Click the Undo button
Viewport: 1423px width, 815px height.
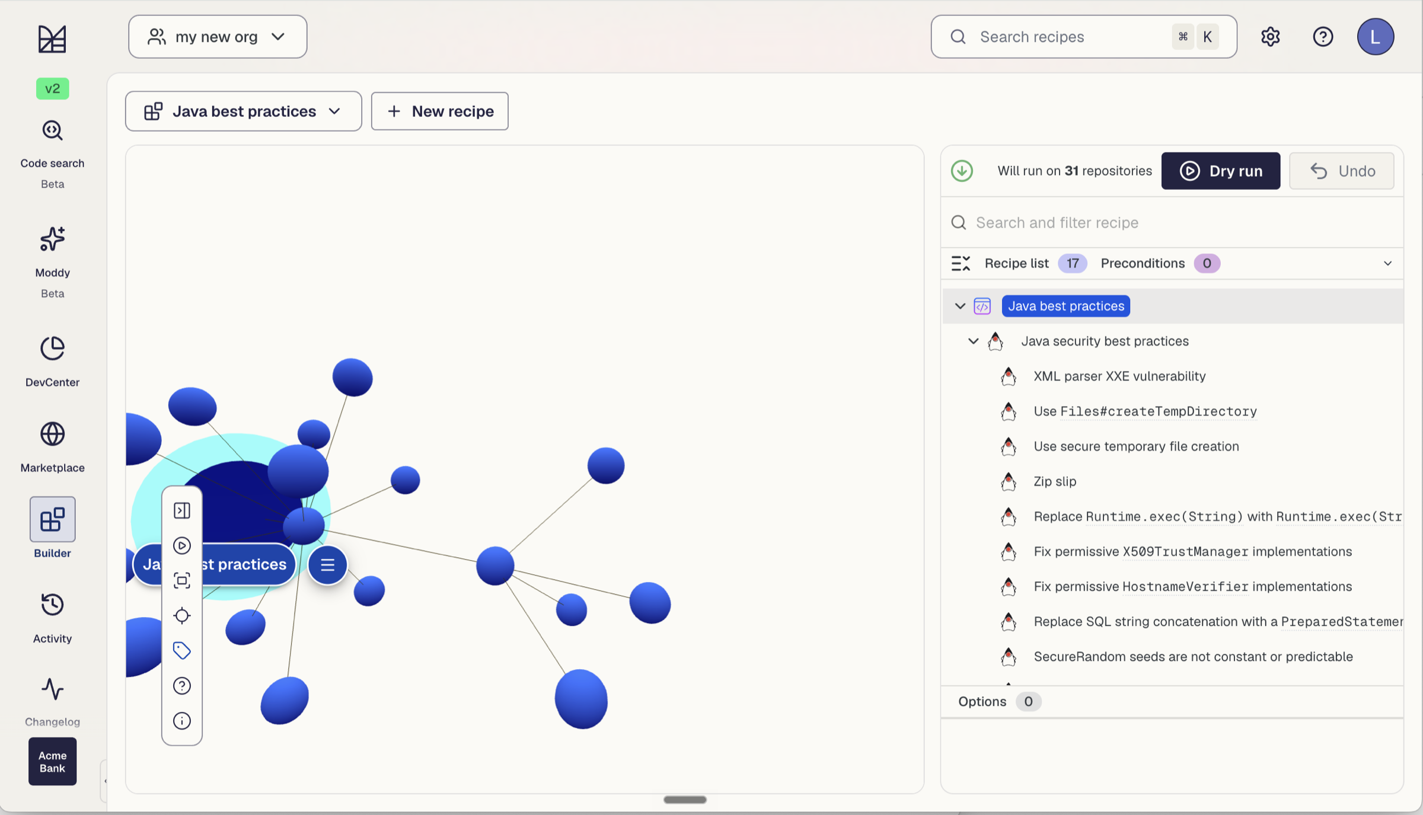click(x=1341, y=171)
